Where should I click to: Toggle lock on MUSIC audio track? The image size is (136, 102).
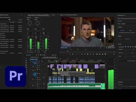pos(33,86)
